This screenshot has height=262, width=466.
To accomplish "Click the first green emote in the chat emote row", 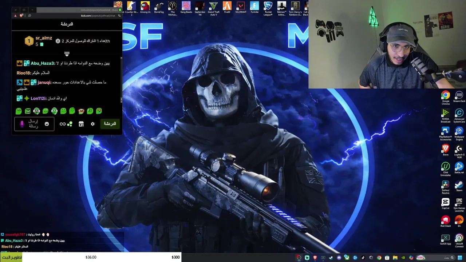I will (19, 111).
